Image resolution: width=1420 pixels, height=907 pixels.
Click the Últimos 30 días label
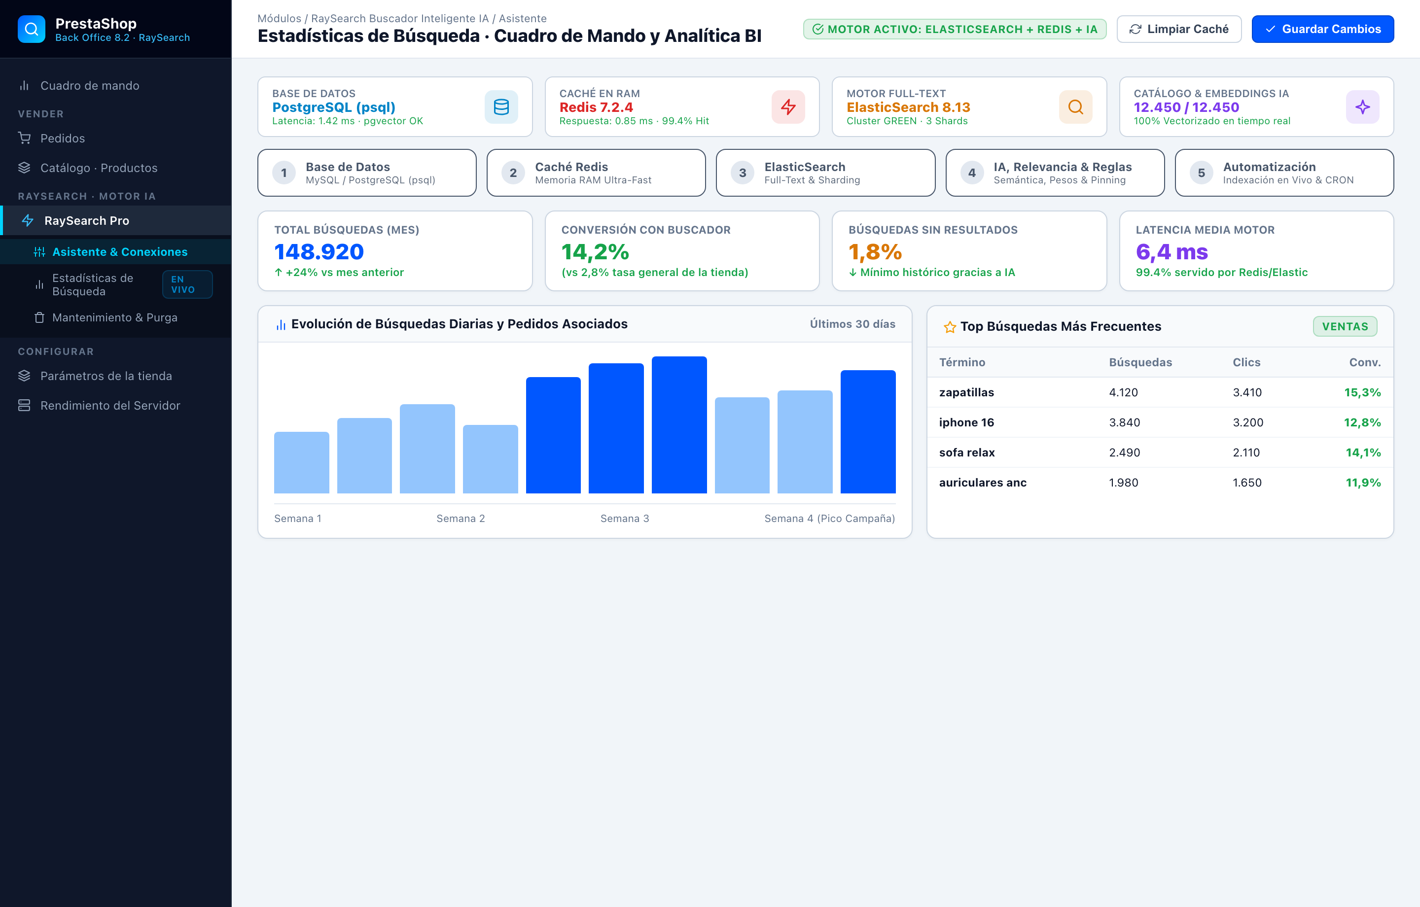tap(852, 324)
